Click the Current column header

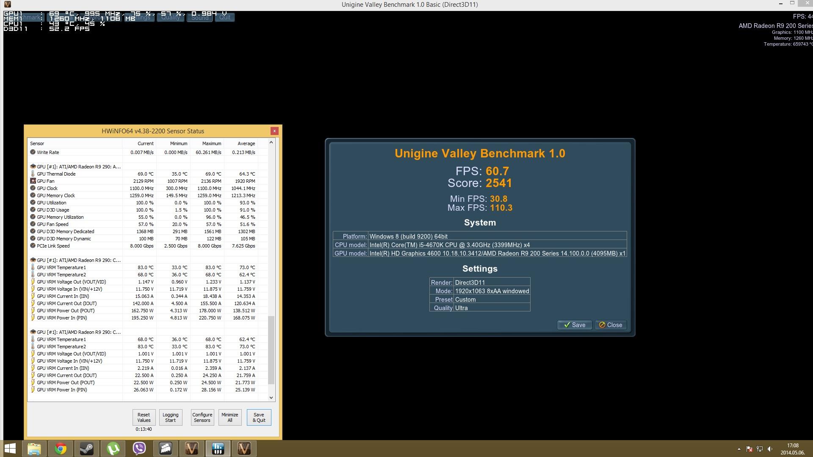[x=139, y=143]
